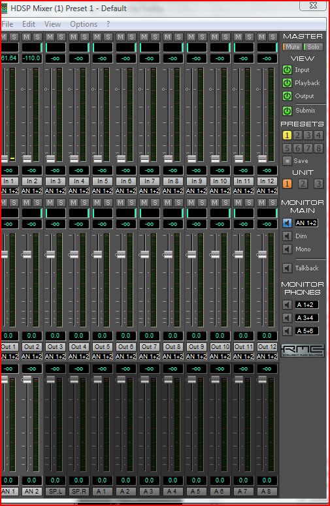Click the Talkback speaker icon
This screenshot has height=506, width=330.
click(287, 268)
